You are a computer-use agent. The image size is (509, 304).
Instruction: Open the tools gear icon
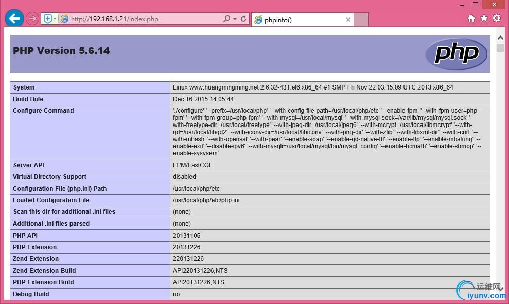pyautogui.click(x=497, y=18)
